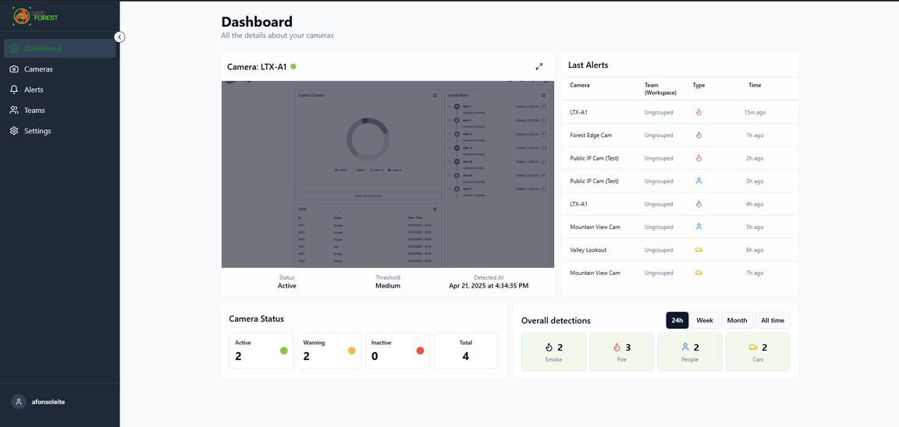The width and height of the screenshot is (899, 427).
Task: Click the green Active status dot
Action: (x=284, y=351)
